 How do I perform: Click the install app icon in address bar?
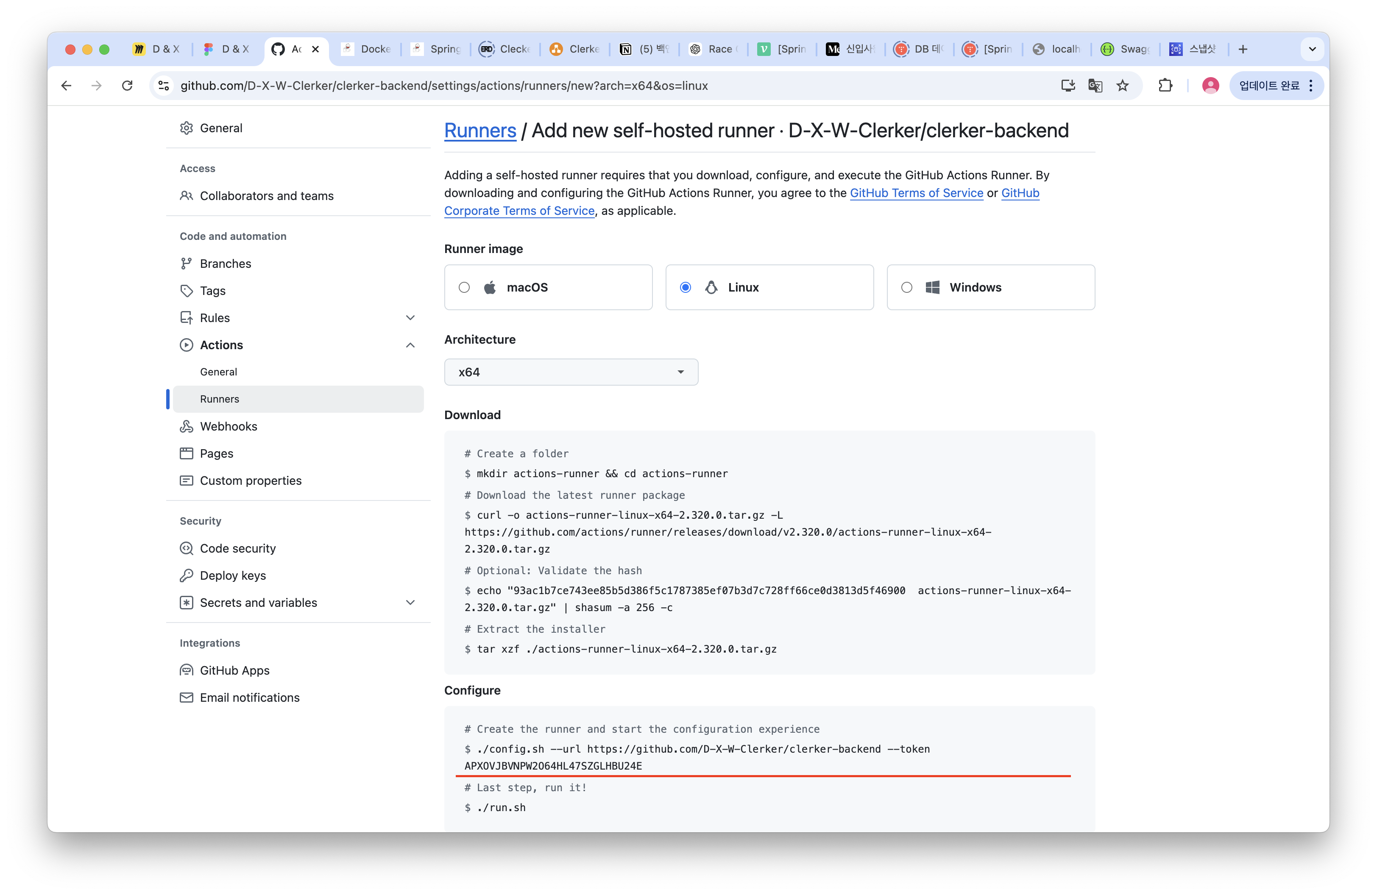point(1068,86)
